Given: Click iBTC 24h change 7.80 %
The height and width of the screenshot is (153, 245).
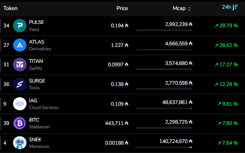Looking at the screenshot, I should [228, 123].
